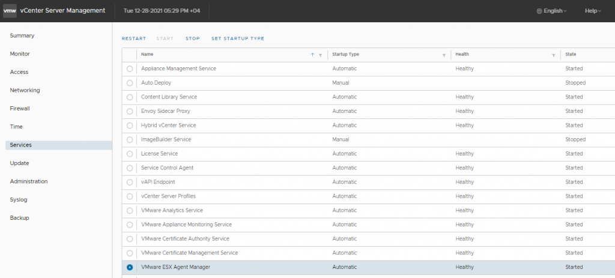Click the Name column sort arrow
Viewport: 615px width, 278px height.
(x=312, y=55)
